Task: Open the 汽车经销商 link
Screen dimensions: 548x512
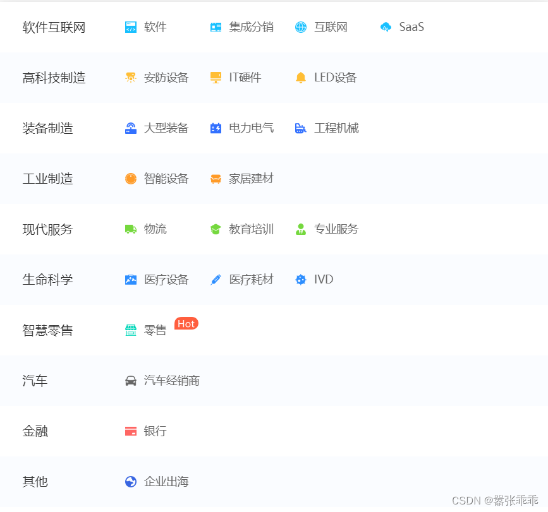Action: pyautogui.click(x=171, y=381)
